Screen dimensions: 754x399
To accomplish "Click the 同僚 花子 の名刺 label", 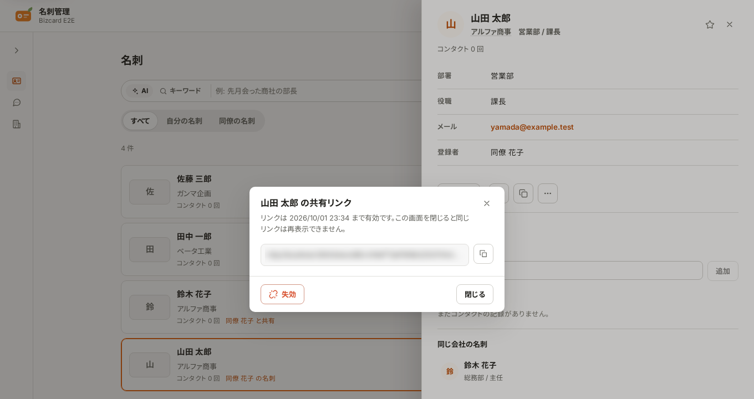I will click(250, 378).
